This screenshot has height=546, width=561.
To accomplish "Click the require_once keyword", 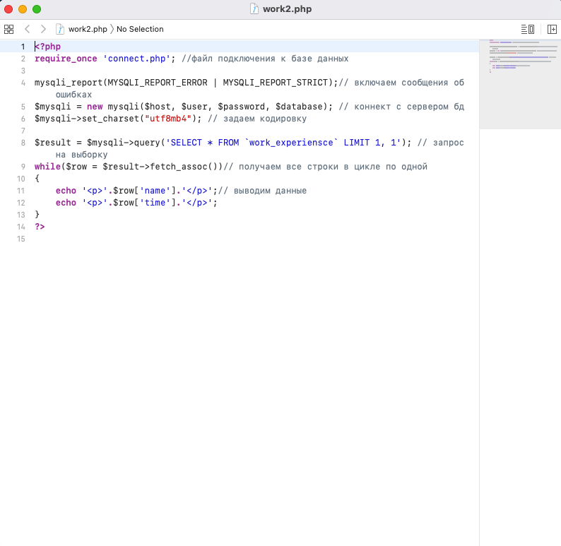I will point(66,59).
